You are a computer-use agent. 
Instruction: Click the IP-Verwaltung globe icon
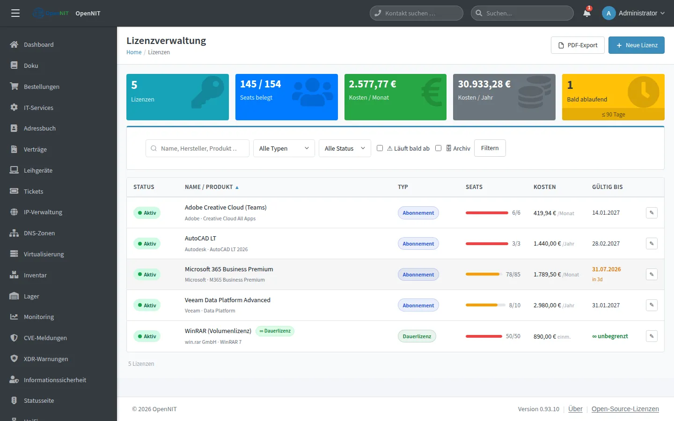[x=14, y=212]
